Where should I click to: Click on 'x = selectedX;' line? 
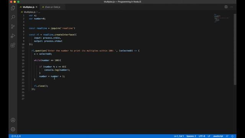click(x=43, y=54)
